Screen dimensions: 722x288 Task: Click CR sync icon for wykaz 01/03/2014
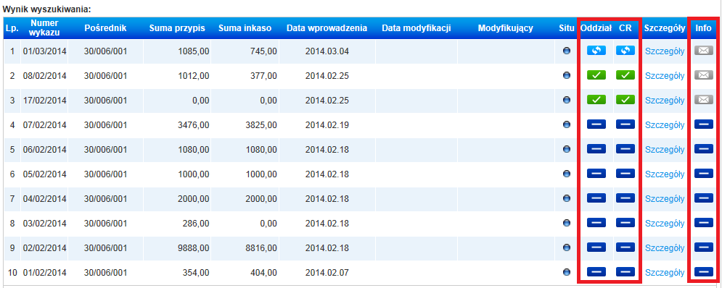[x=625, y=51]
